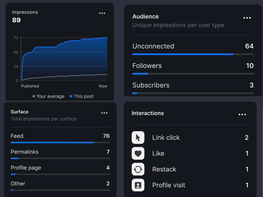Expand the Subscribers audience row
Viewport: 263px width, 197px height.
click(151, 85)
